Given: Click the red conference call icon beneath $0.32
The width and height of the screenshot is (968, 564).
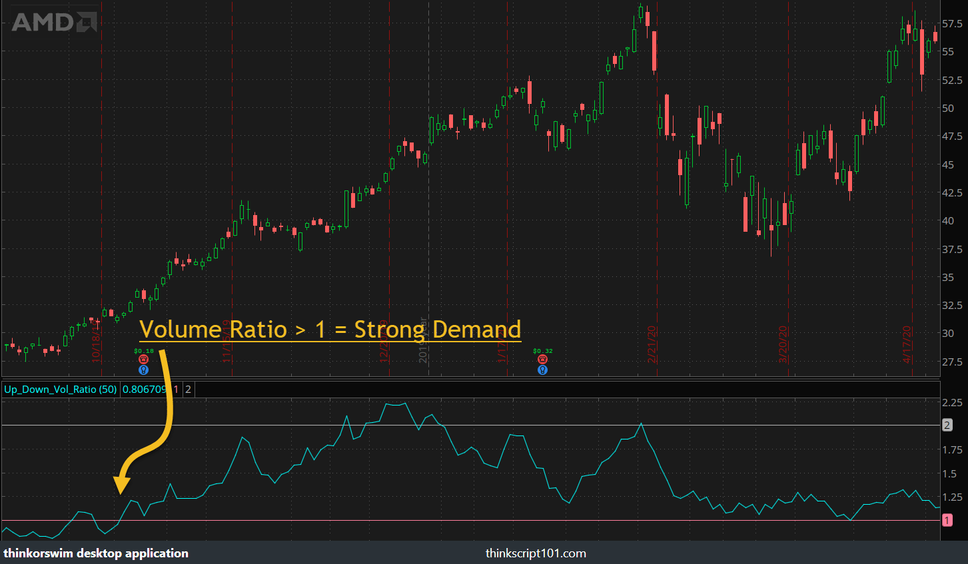Looking at the screenshot, I should [x=542, y=358].
